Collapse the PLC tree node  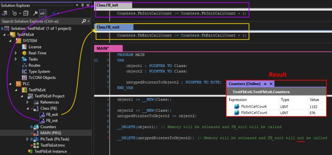pos(10,84)
